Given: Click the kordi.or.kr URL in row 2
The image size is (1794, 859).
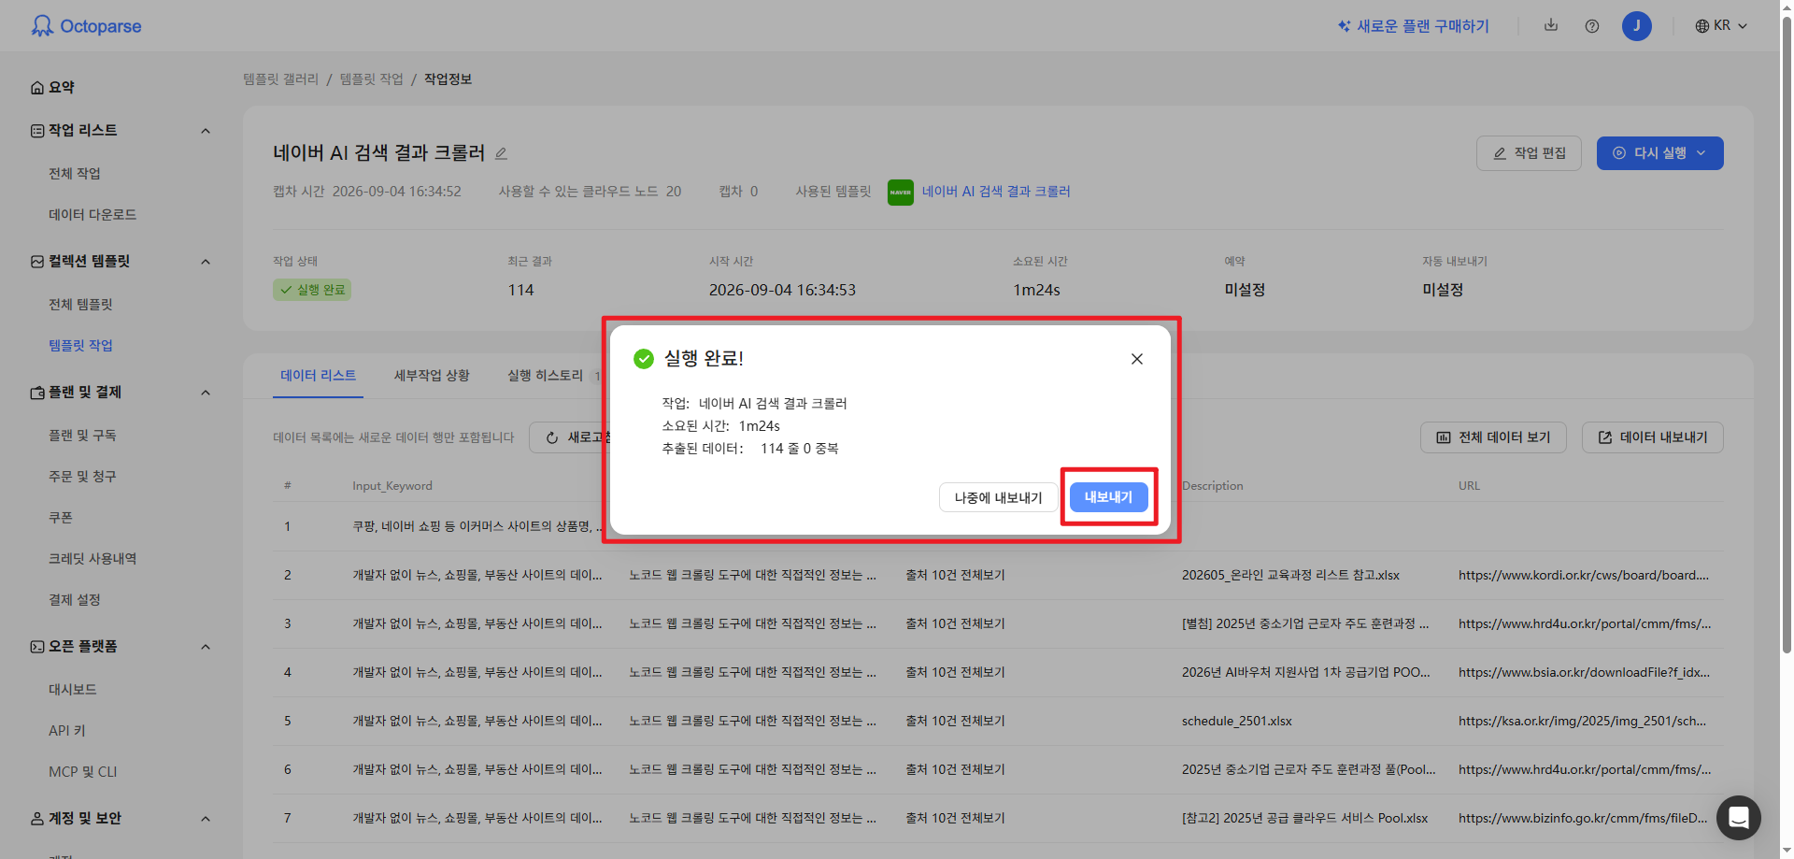Looking at the screenshot, I should 1584,575.
